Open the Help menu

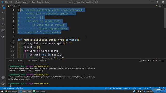47,2
